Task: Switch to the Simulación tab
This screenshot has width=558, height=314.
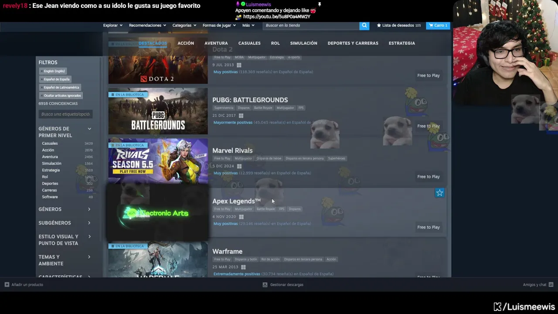Action: [303, 43]
